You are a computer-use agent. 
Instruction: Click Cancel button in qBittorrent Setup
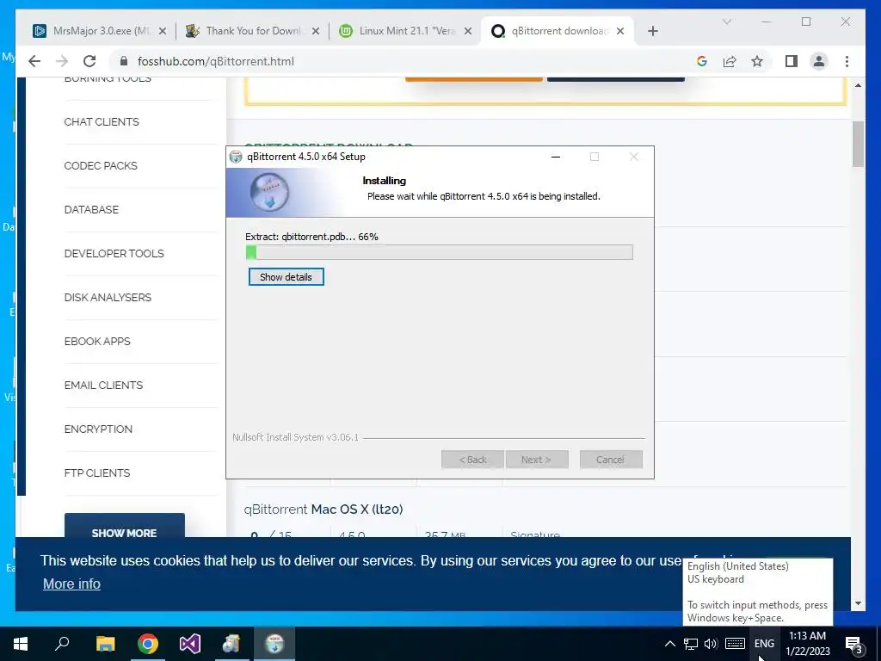[x=611, y=460]
